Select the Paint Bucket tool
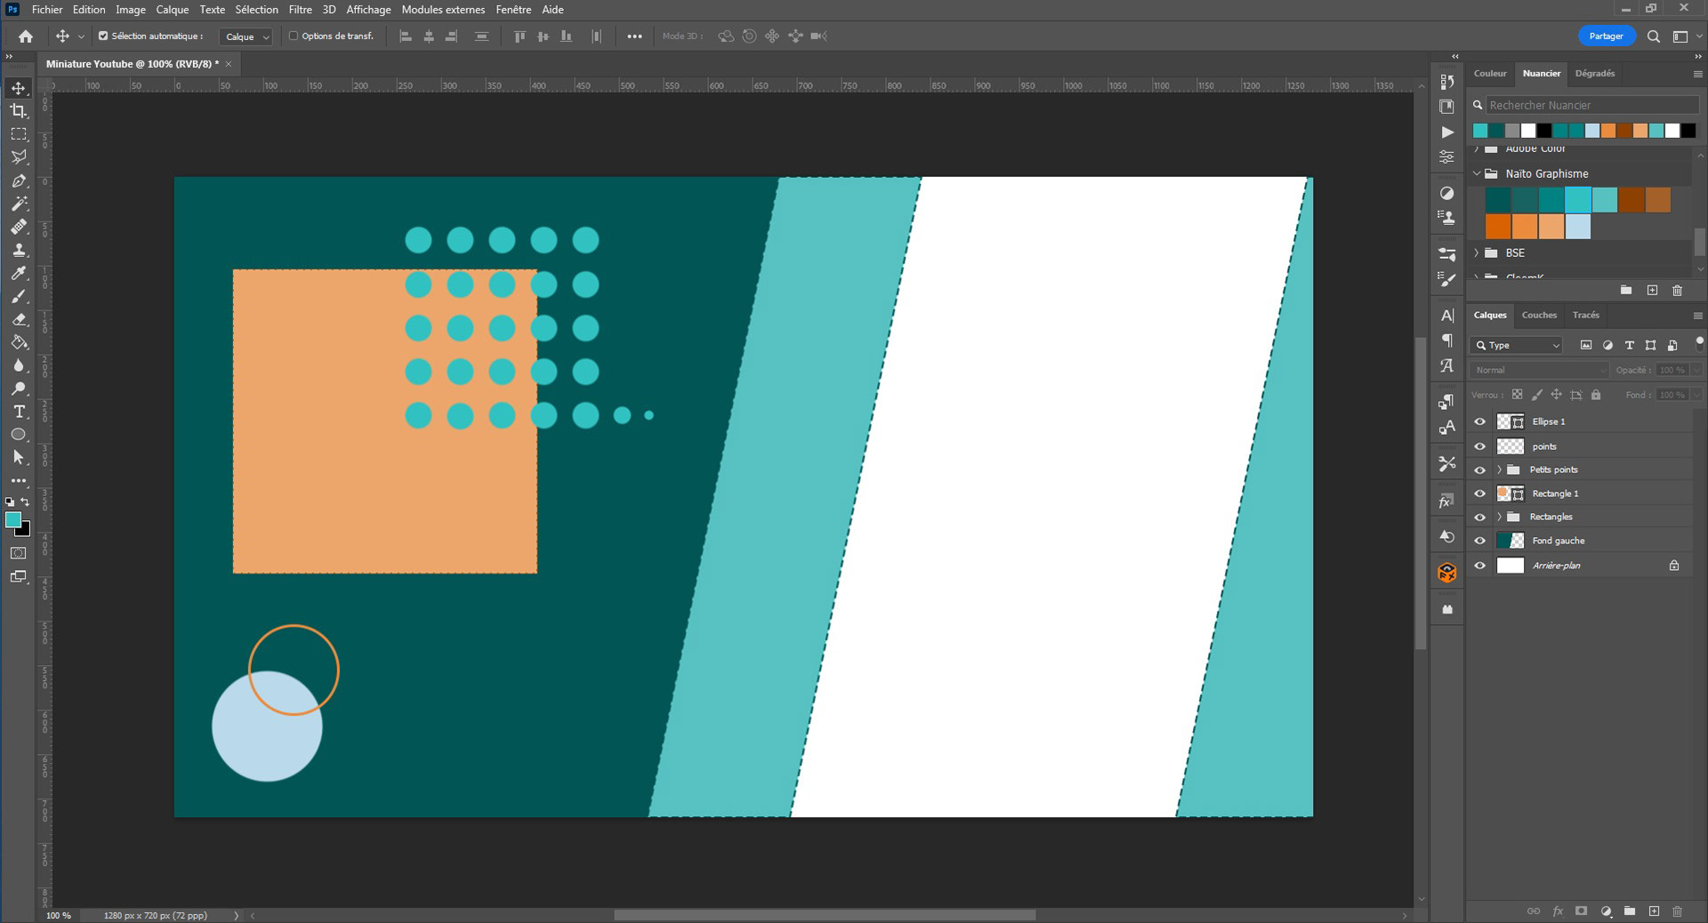 click(19, 342)
